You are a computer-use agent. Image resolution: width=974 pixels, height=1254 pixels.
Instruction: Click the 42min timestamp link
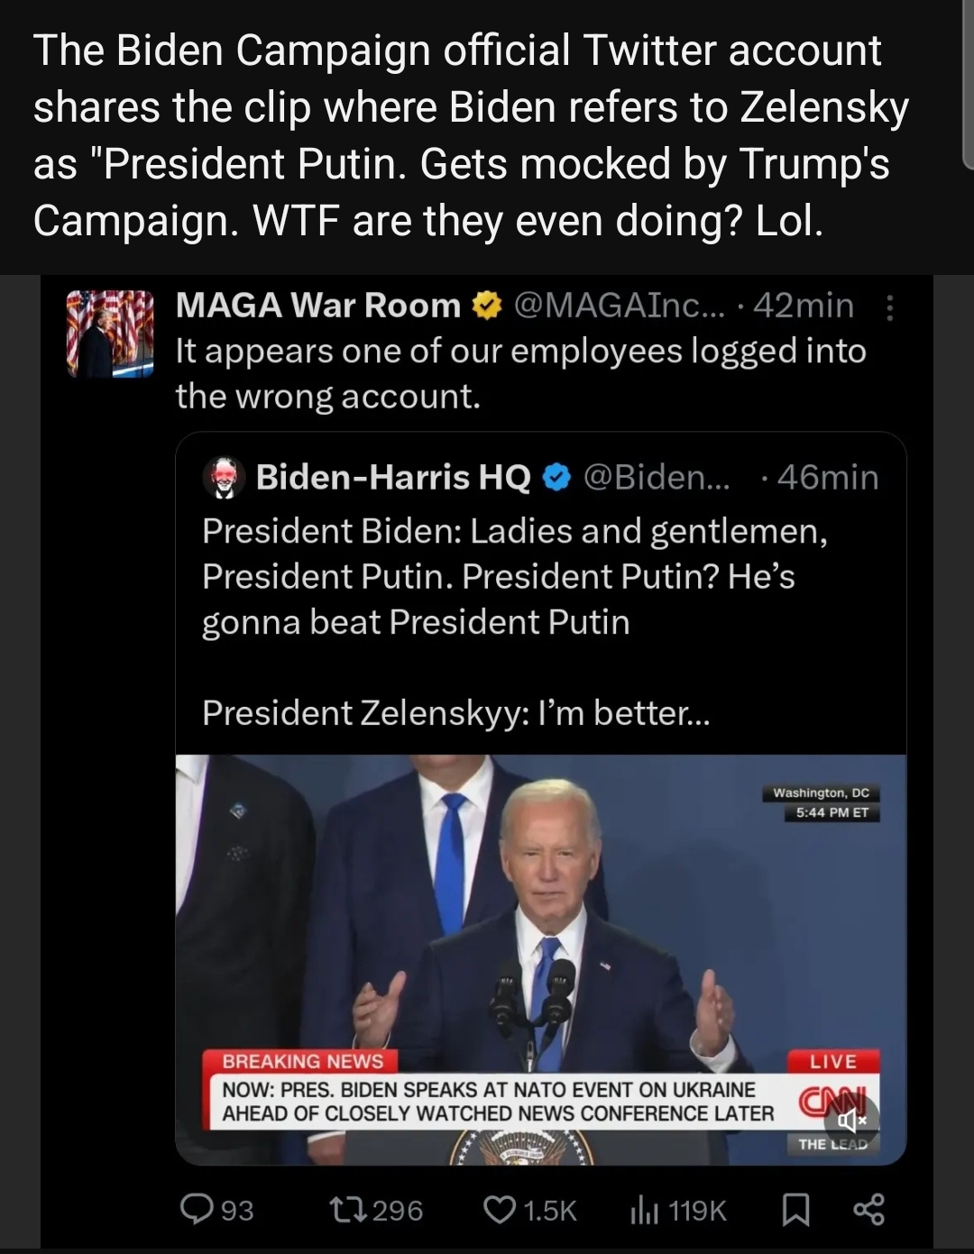tap(803, 306)
